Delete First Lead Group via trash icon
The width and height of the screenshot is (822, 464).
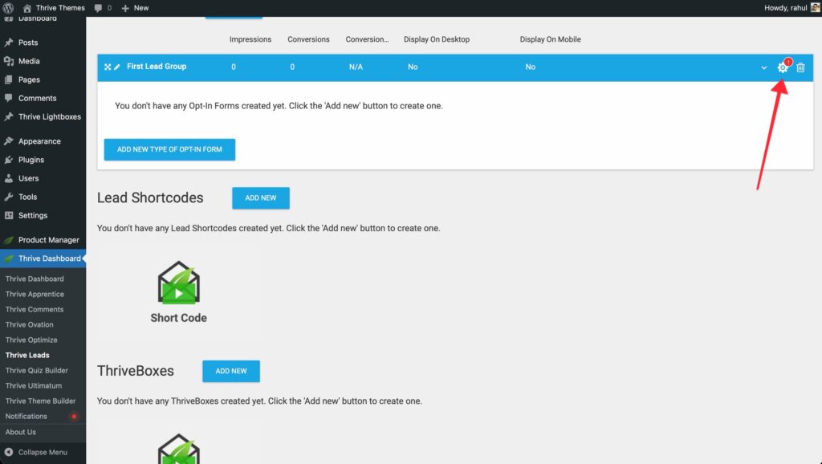tap(800, 67)
